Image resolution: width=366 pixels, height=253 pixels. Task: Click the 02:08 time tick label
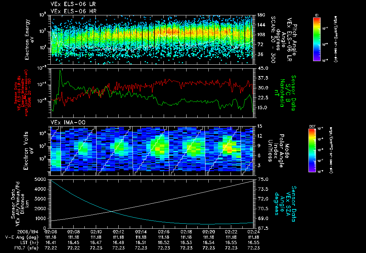[x=74, y=232]
